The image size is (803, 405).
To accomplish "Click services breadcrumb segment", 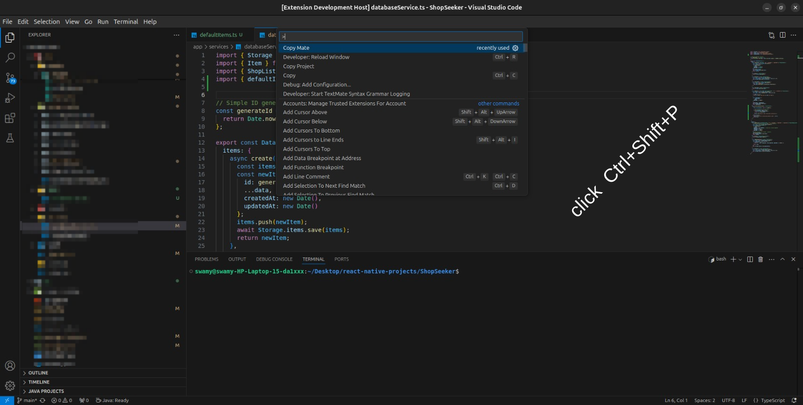I will (218, 47).
